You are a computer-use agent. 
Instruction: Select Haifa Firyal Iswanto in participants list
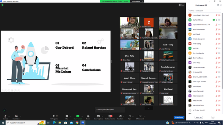205,82
